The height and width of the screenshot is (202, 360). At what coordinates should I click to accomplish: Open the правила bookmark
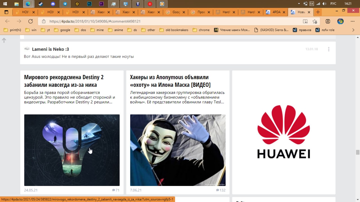point(302,30)
